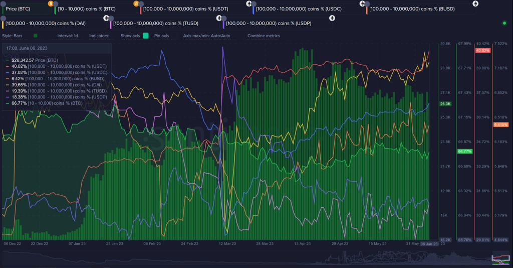Open the Interval: 1d dropdown

click(x=68, y=36)
